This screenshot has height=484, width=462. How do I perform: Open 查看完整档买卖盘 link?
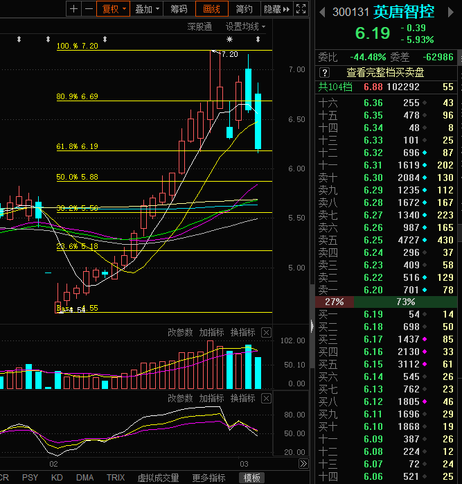click(x=385, y=73)
